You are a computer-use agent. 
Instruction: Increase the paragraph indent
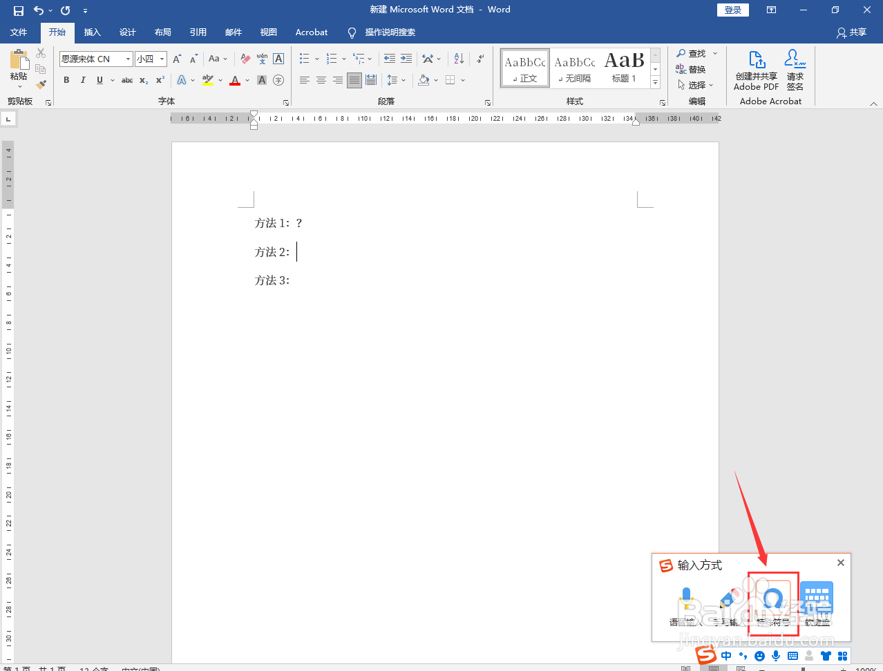pyautogui.click(x=406, y=59)
